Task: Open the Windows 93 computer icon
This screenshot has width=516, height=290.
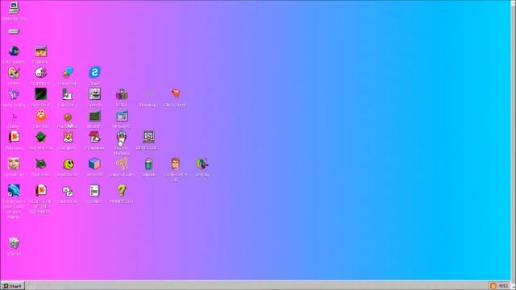Action: click(x=14, y=7)
